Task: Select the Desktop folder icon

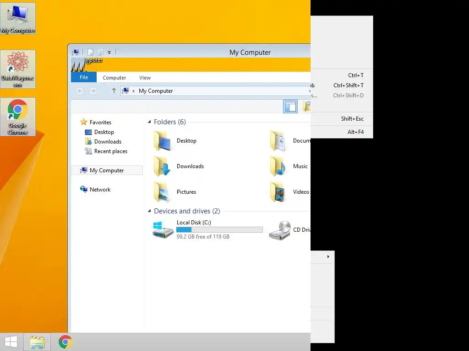Action: (163, 141)
